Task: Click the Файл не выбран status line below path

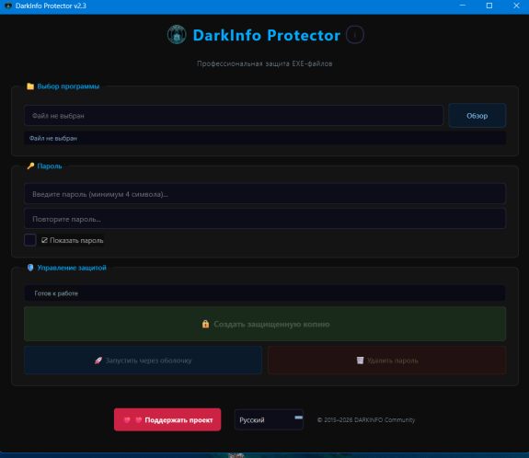Action: tap(265, 138)
